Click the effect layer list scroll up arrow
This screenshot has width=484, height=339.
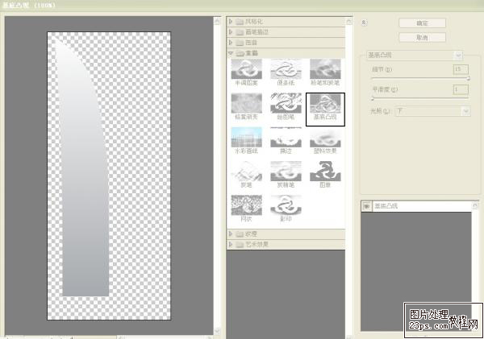click(475, 205)
